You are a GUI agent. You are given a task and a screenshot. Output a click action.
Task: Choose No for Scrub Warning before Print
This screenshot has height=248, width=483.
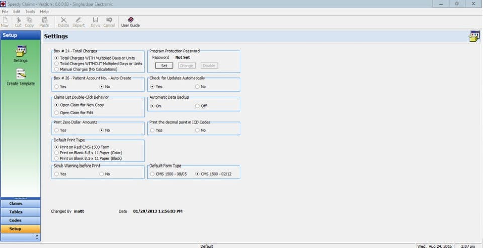pyautogui.click(x=102, y=174)
